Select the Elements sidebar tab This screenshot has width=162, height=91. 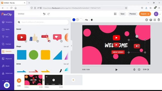click(x=8, y=51)
